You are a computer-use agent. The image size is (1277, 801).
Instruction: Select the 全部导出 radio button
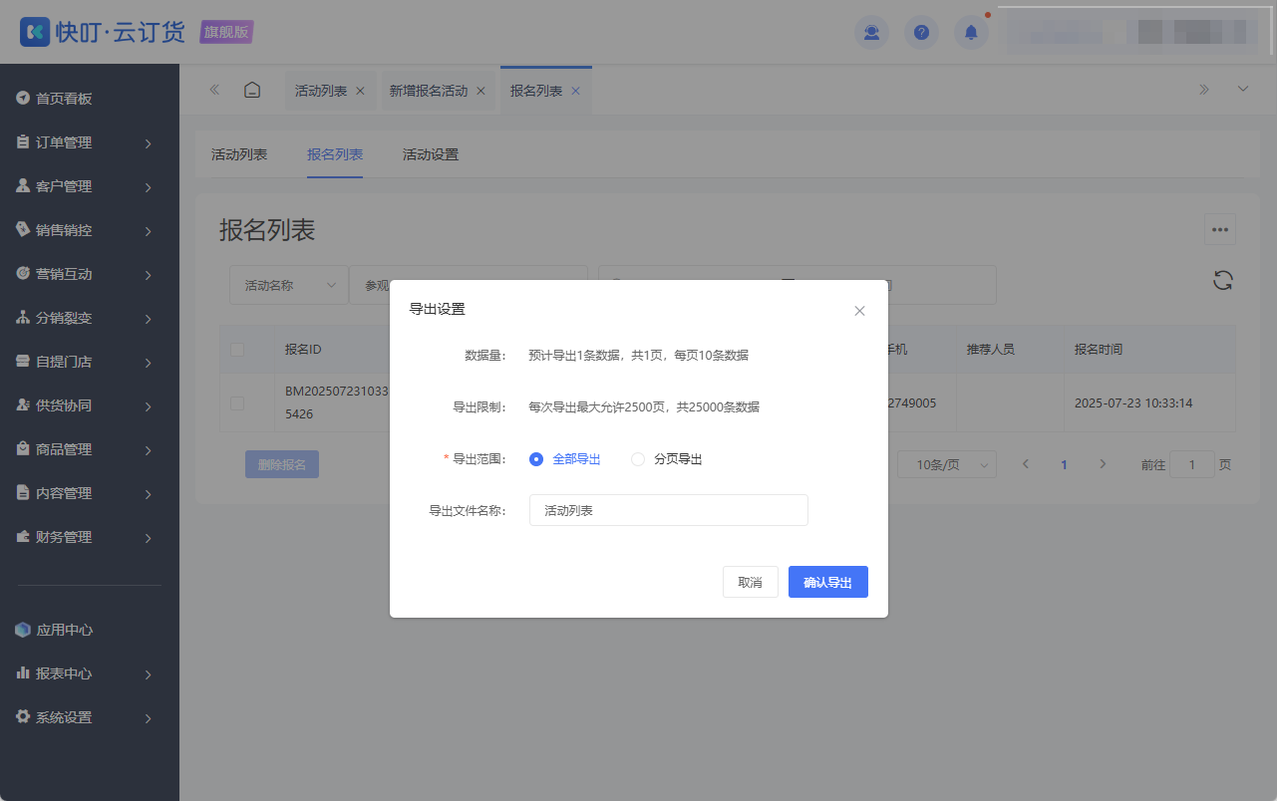[x=536, y=459]
